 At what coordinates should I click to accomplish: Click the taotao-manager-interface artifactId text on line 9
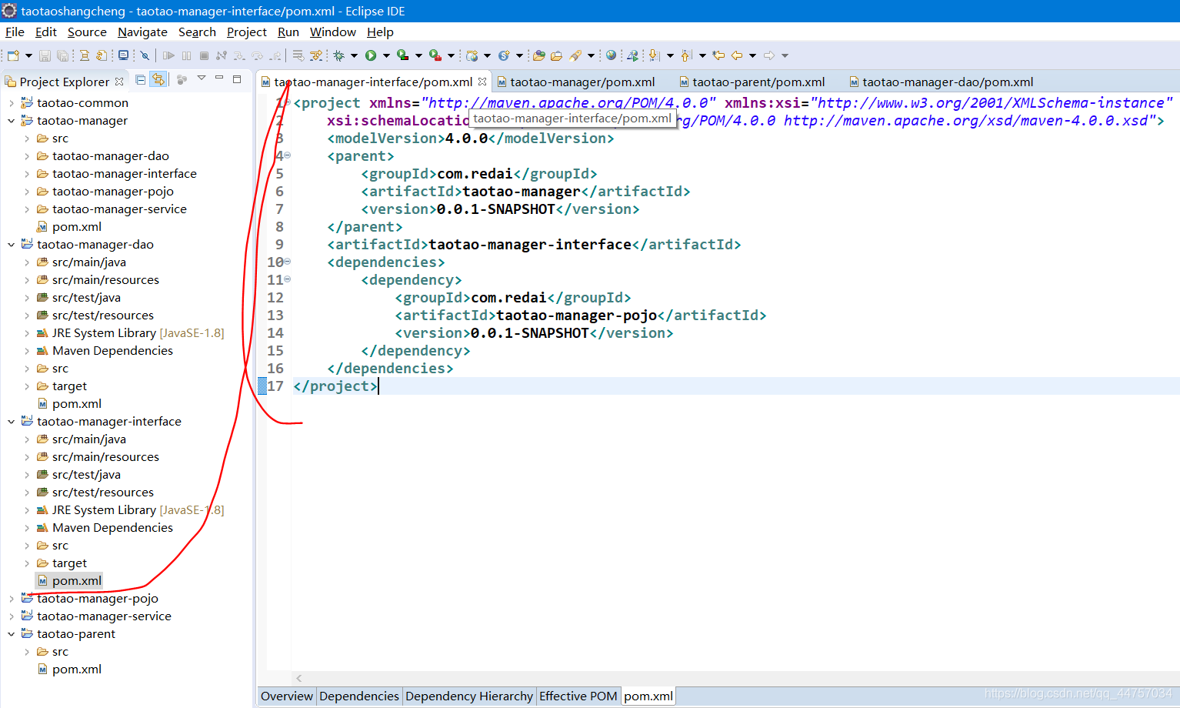click(x=530, y=245)
